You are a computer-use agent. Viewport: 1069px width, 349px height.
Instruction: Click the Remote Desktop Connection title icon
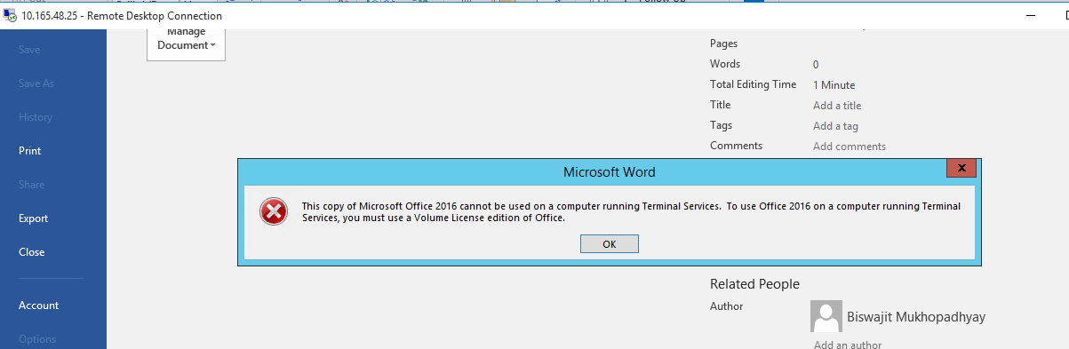[x=11, y=16]
